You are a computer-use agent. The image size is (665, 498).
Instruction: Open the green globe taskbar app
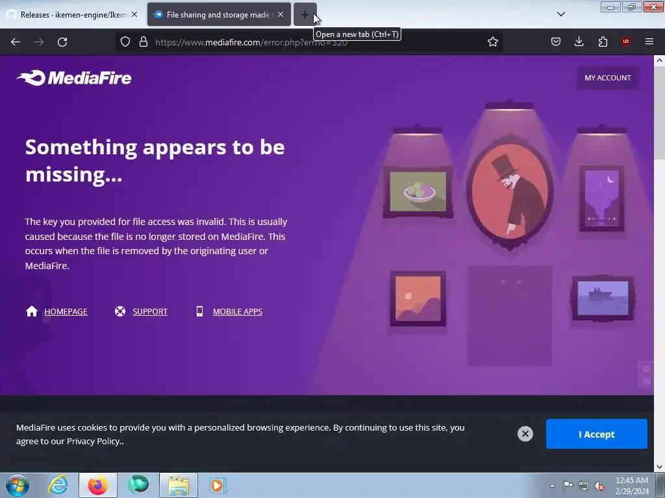click(138, 485)
